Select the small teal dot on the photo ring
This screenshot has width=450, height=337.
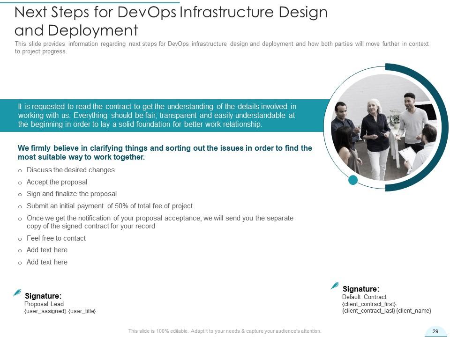(353, 180)
